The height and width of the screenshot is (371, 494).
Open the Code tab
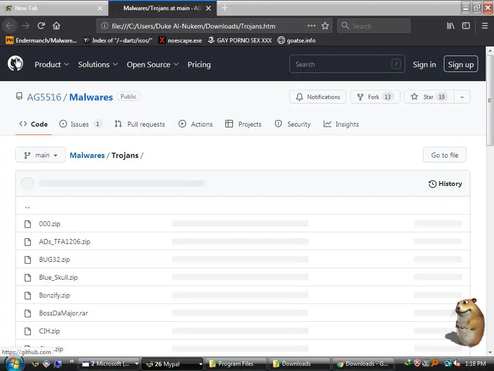[x=33, y=124]
